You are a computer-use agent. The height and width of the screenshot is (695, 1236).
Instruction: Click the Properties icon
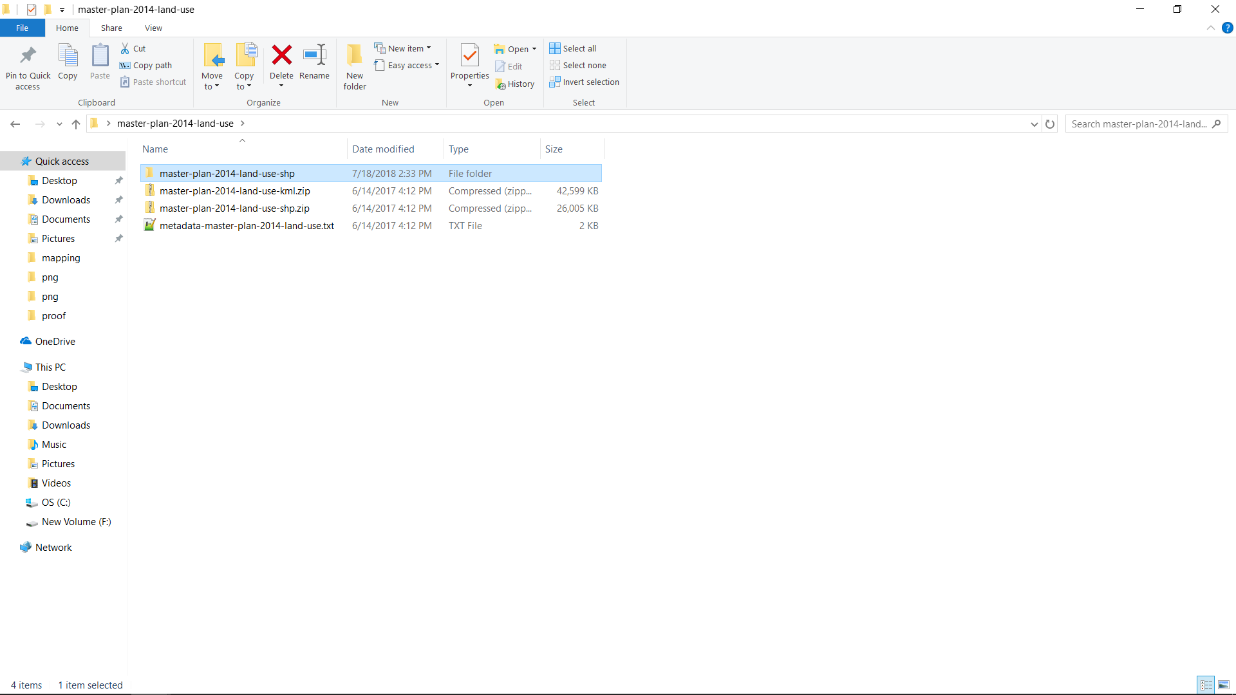(469, 56)
